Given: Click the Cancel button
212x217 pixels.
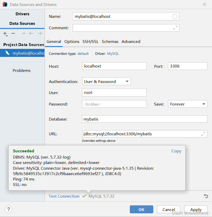Looking at the screenshot, I should [x=169, y=209].
